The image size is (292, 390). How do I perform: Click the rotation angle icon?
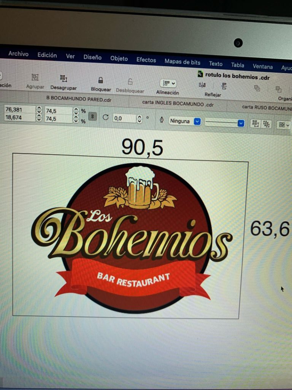(106, 117)
